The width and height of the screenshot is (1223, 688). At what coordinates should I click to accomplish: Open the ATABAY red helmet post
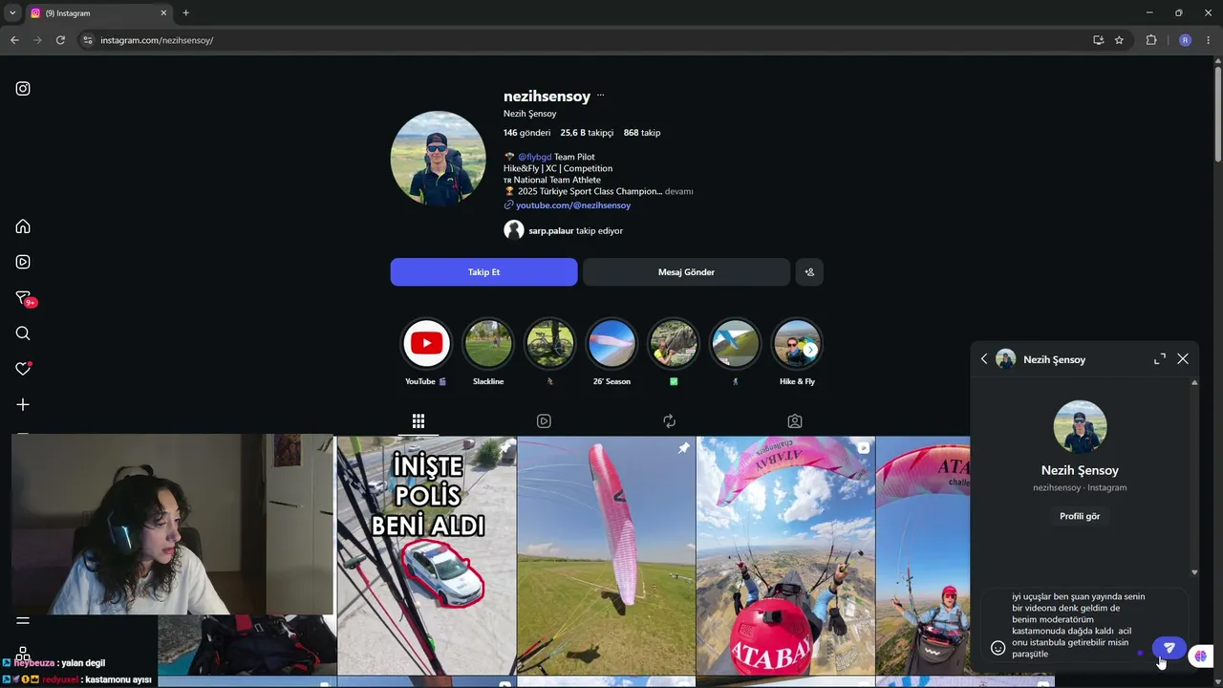785,555
